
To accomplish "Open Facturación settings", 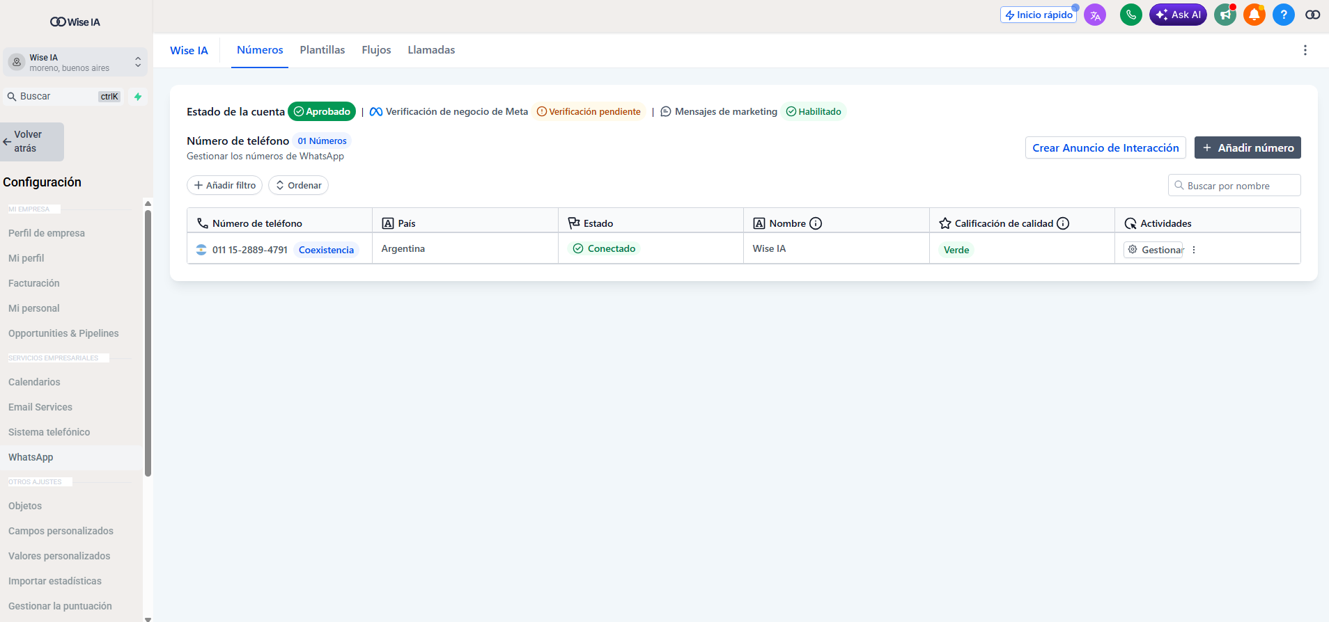I will coord(34,283).
